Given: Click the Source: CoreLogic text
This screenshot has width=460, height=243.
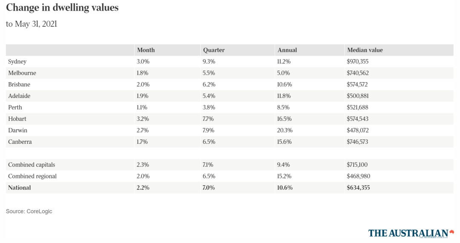Looking at the screenshot, I should tap(29, 211).
